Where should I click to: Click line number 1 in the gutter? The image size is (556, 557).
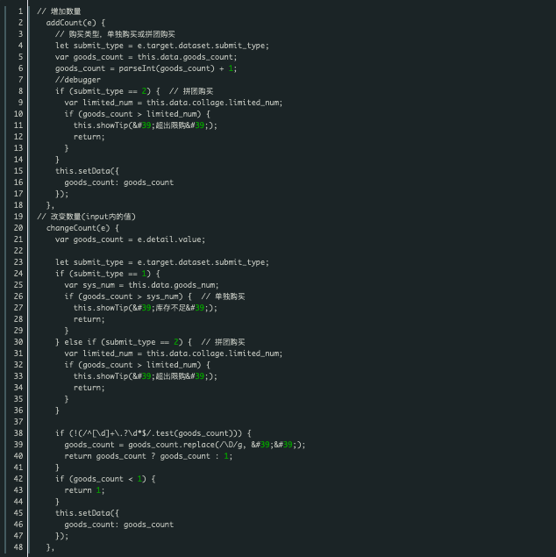pyautogui.click(x=20, y=11)
